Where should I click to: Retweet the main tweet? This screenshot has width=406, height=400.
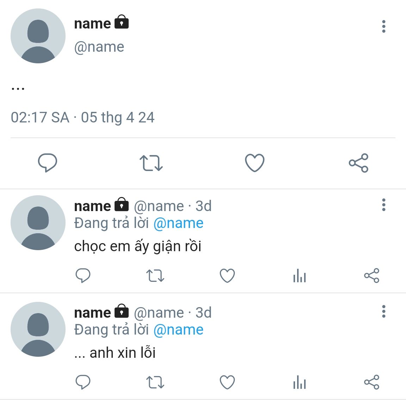pos(151,163)
